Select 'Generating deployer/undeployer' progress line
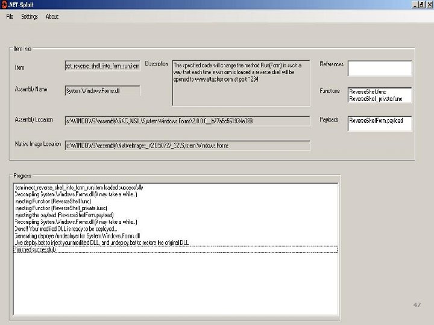 coord(176,236)
